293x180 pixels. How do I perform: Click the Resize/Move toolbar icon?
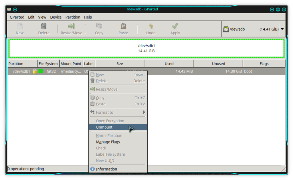coord(71,27)
